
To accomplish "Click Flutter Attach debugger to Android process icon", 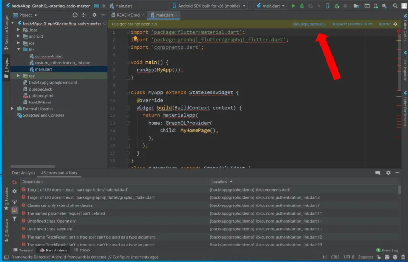I will click(x=337, y=6).
